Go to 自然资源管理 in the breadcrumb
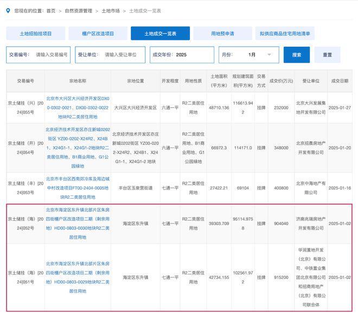The width and height of the screenshot is (358, 313). (77, 11)
